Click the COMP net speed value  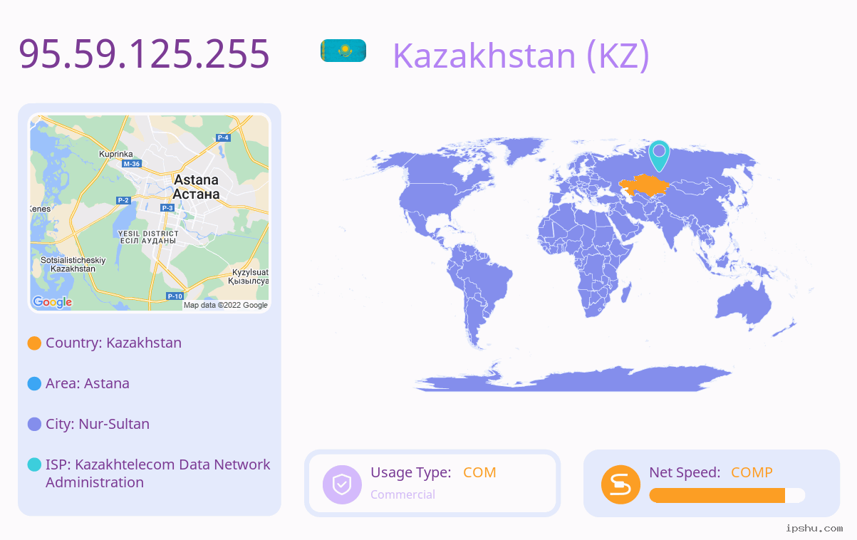[x=752, y=472]
